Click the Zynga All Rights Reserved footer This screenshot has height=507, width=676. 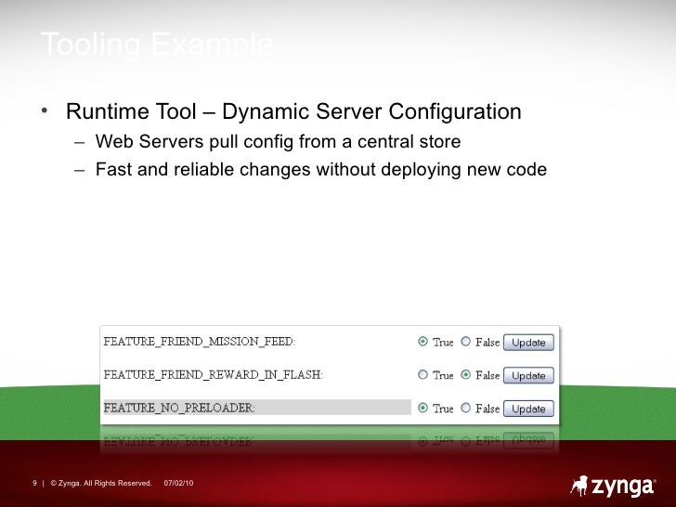101,483
